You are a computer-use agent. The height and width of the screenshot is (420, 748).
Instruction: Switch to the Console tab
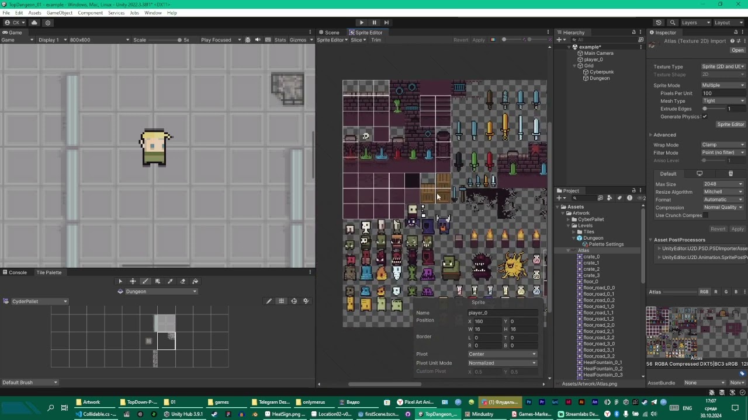[x=15, y=272]
